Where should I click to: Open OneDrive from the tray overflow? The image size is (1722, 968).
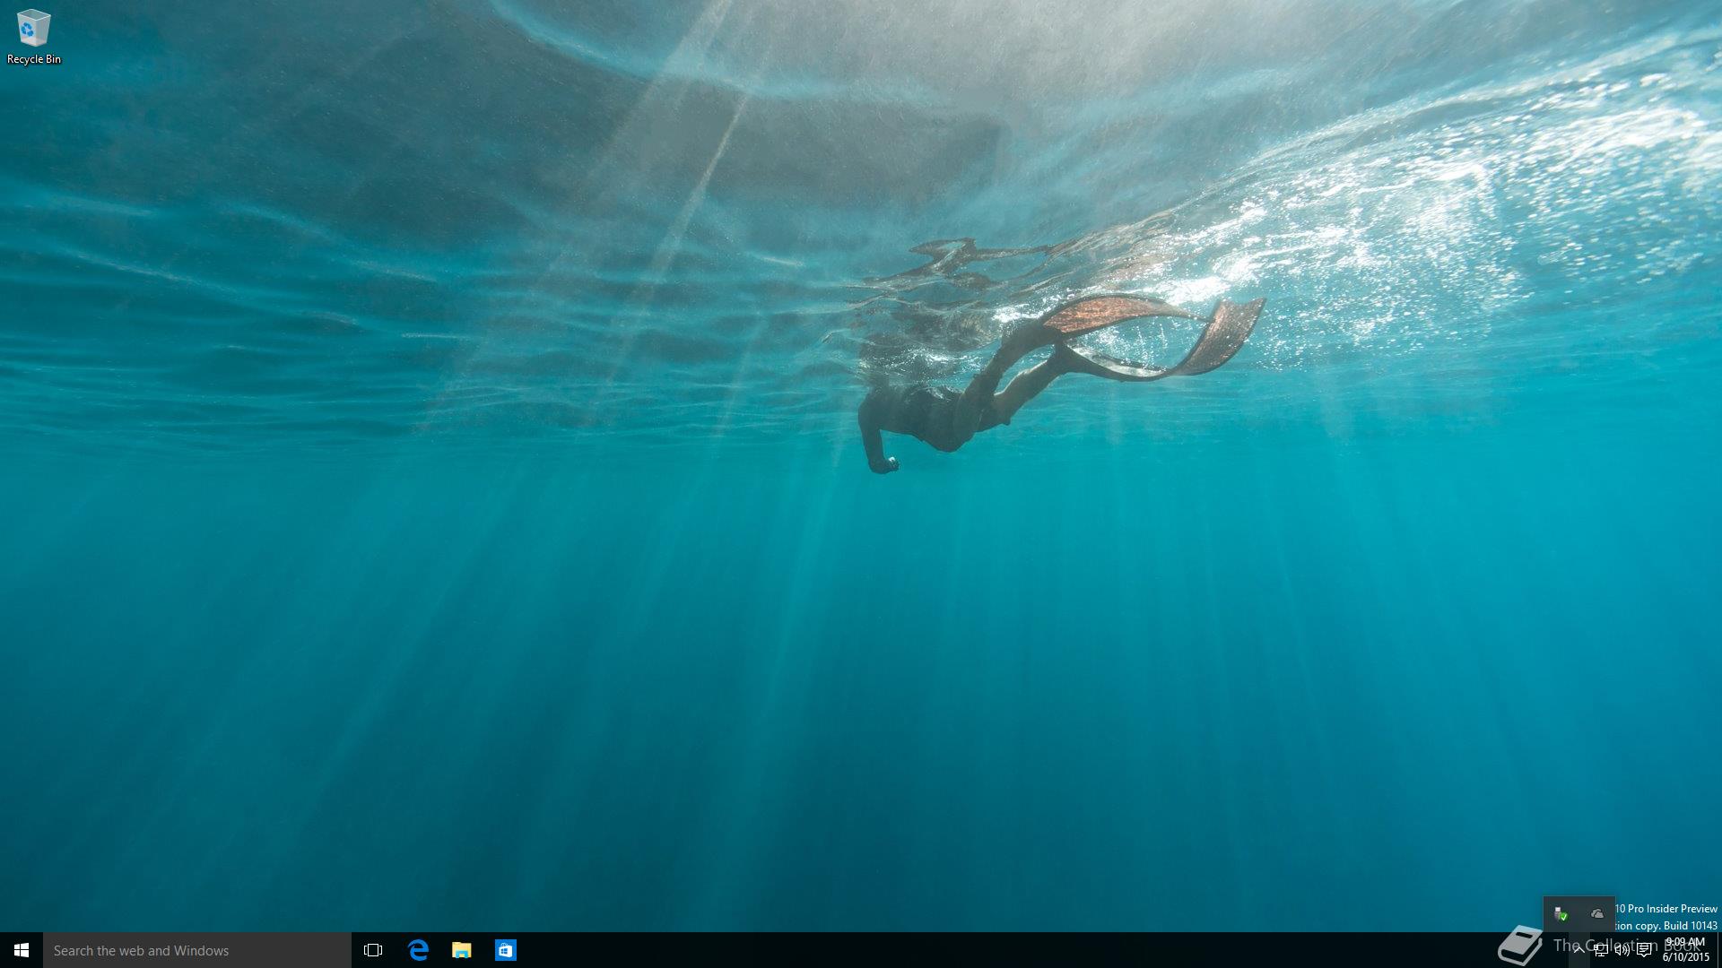click(1597, 913)
